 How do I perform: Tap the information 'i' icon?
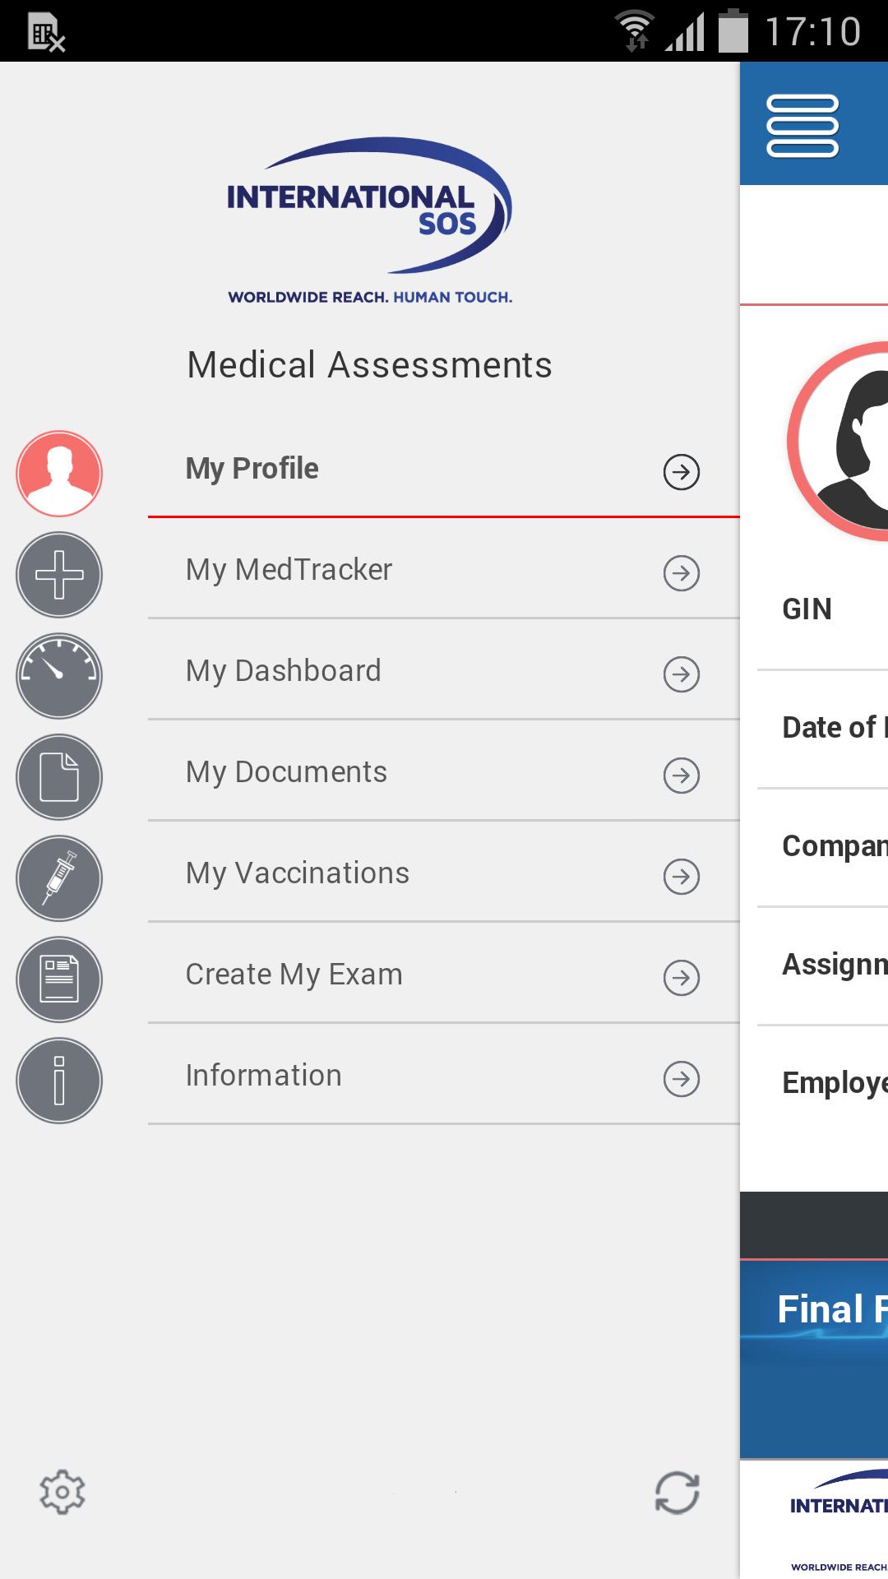point(59,1081)
